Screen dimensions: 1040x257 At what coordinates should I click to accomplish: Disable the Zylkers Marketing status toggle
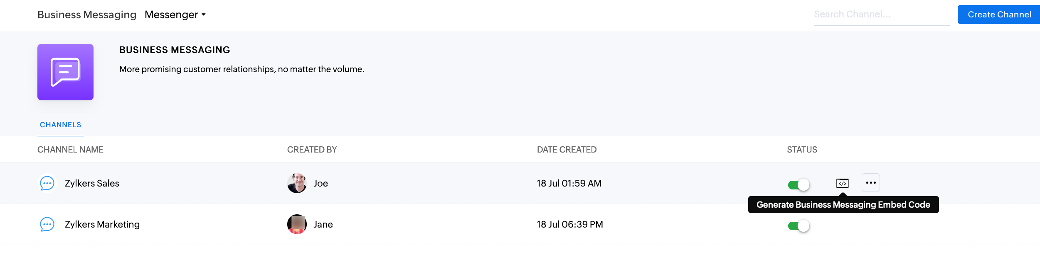coord(798,225)
